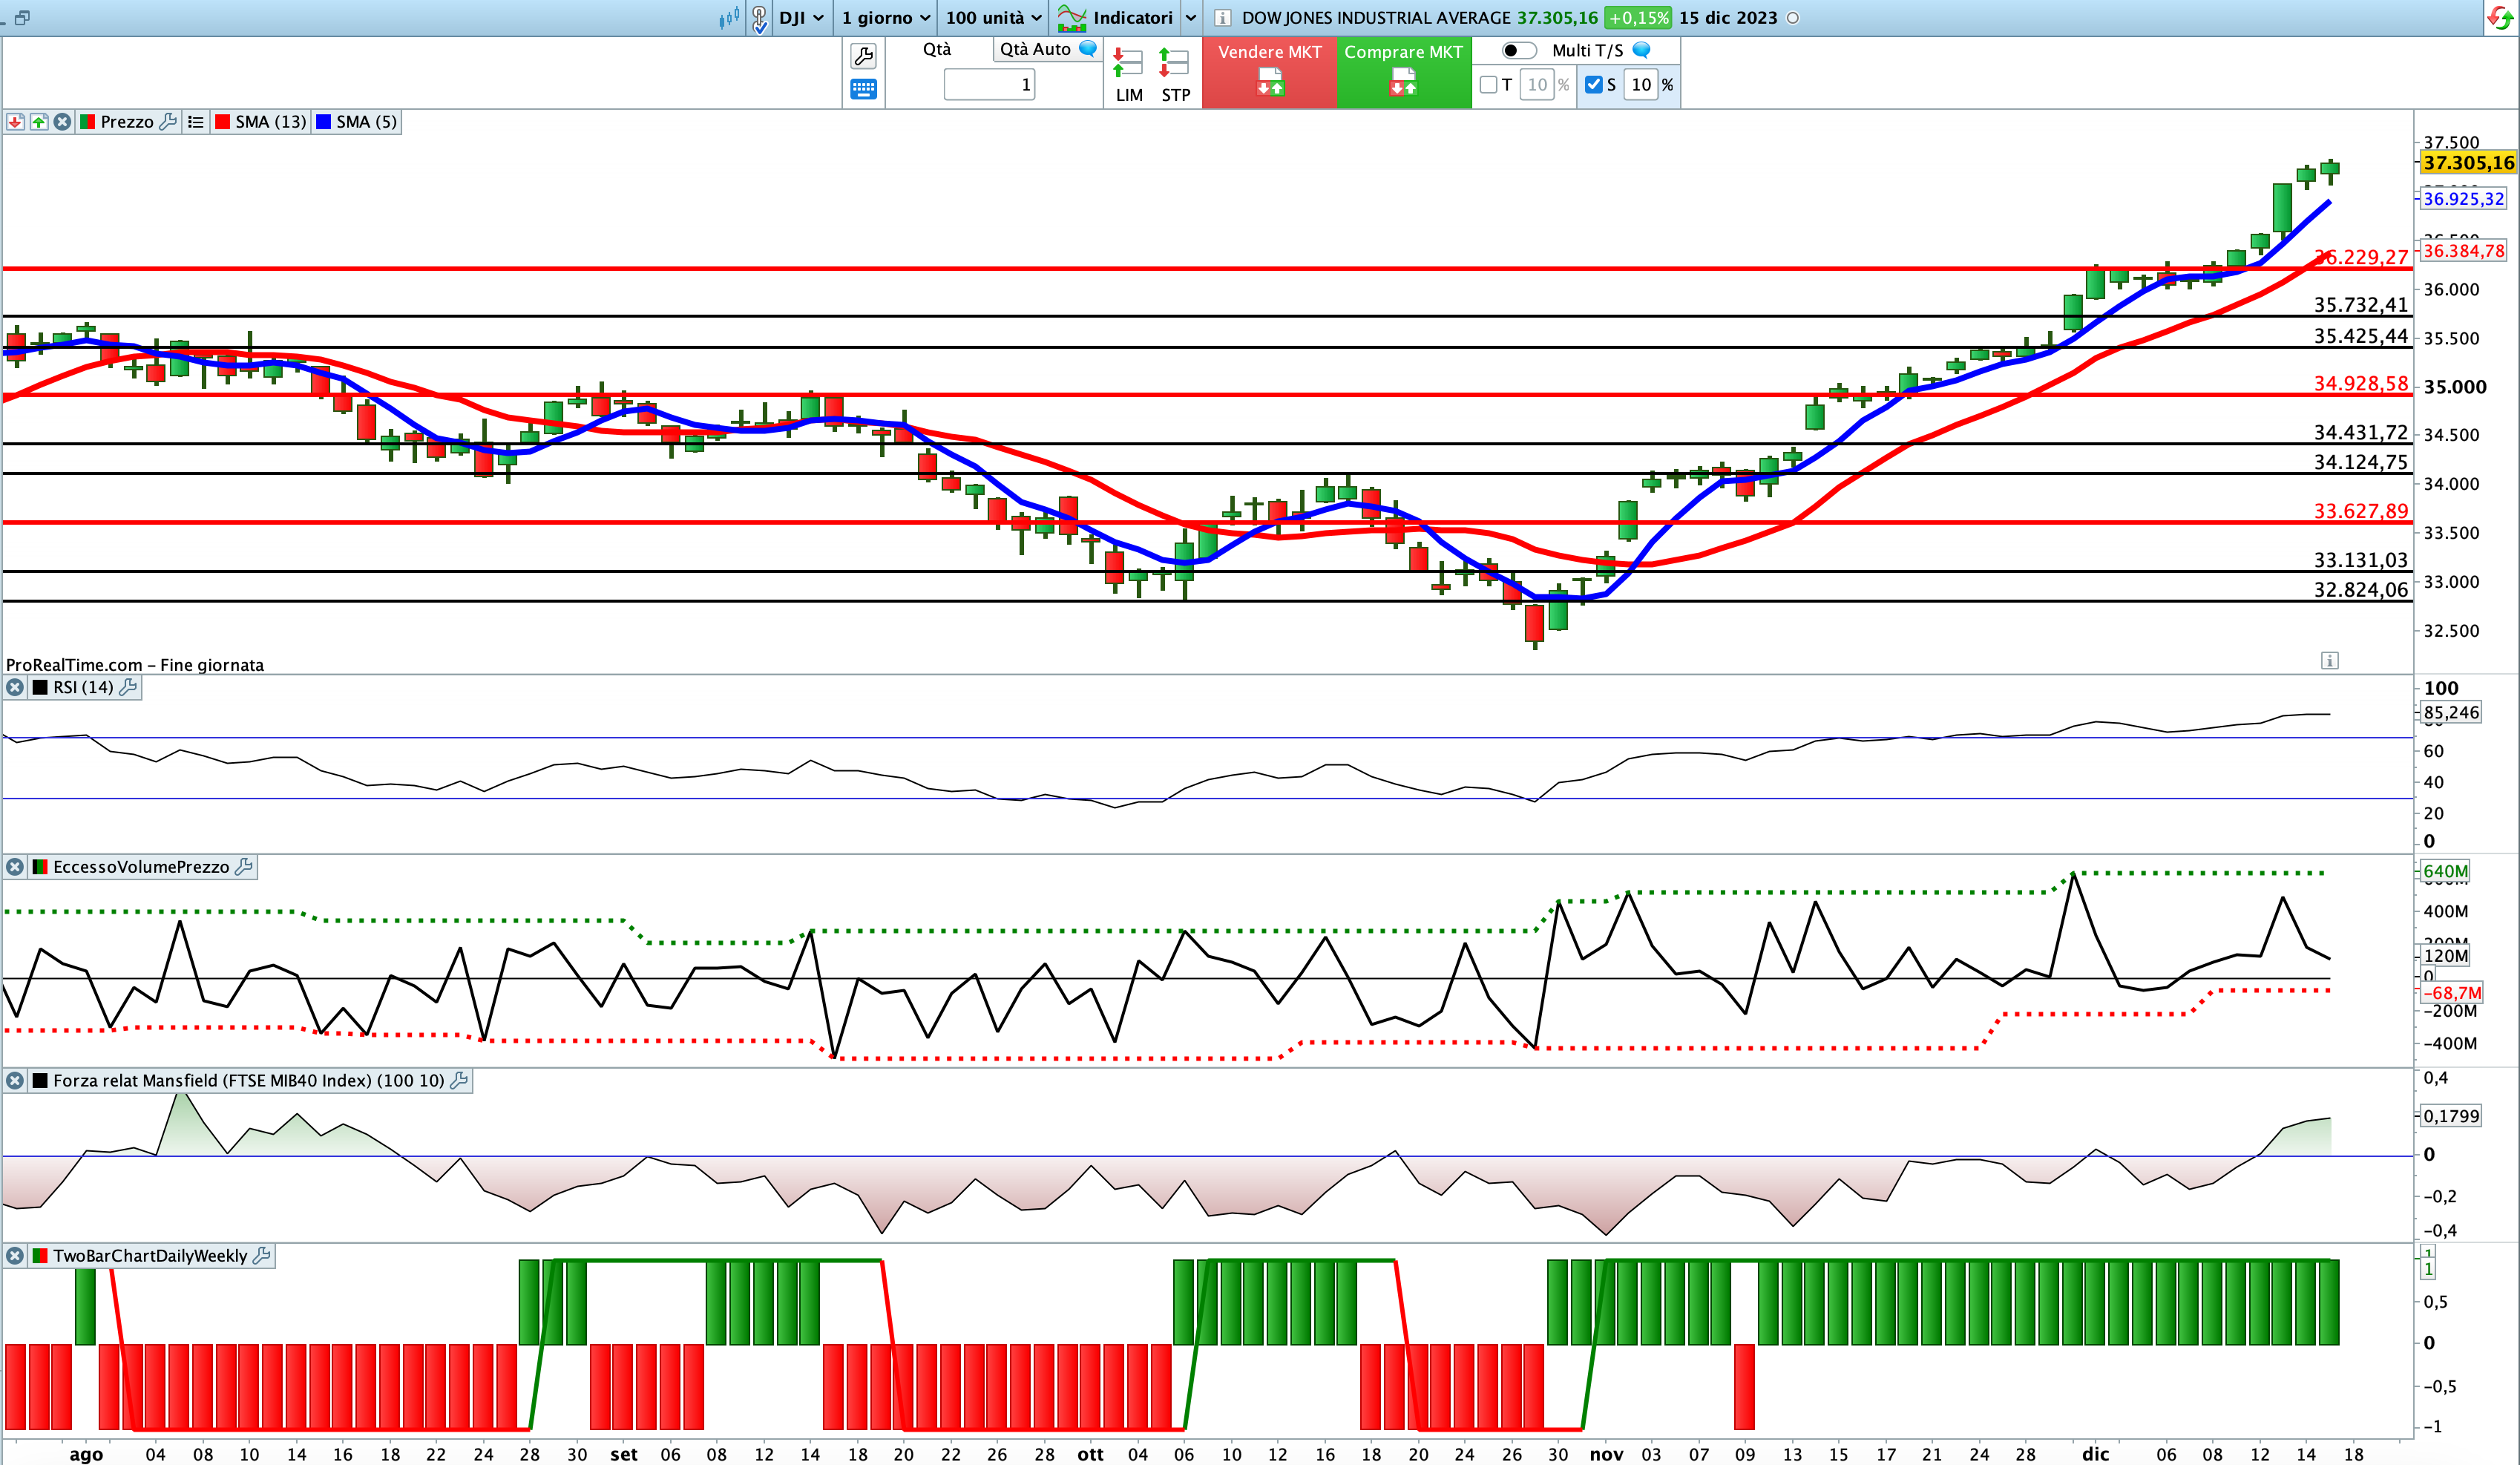
Task: Click the T percent value field
Action: [1537, 85]
